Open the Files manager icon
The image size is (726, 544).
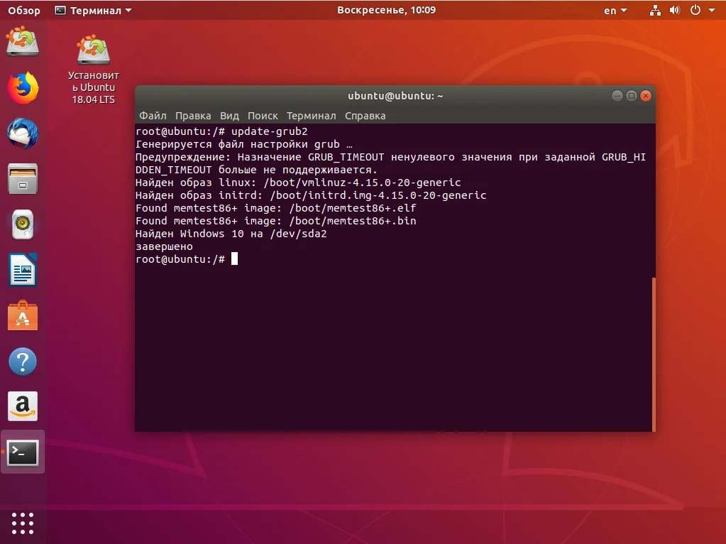(x=23, y=179)
